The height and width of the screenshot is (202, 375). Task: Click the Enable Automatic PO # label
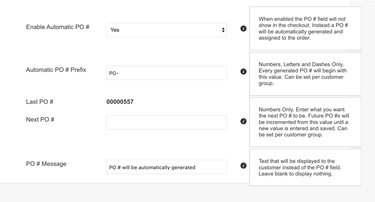[x=58, y=27]
